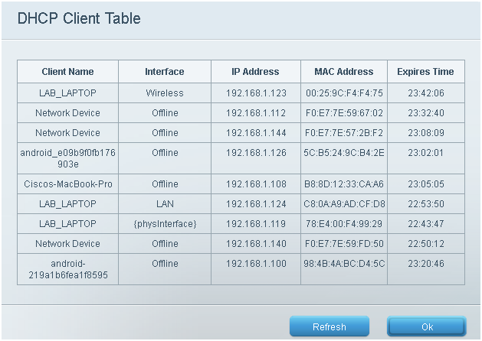Viewport: 482px width, 341px height.
Task: Select IP address 192.168.1.119
Action: tap(256, 224)
